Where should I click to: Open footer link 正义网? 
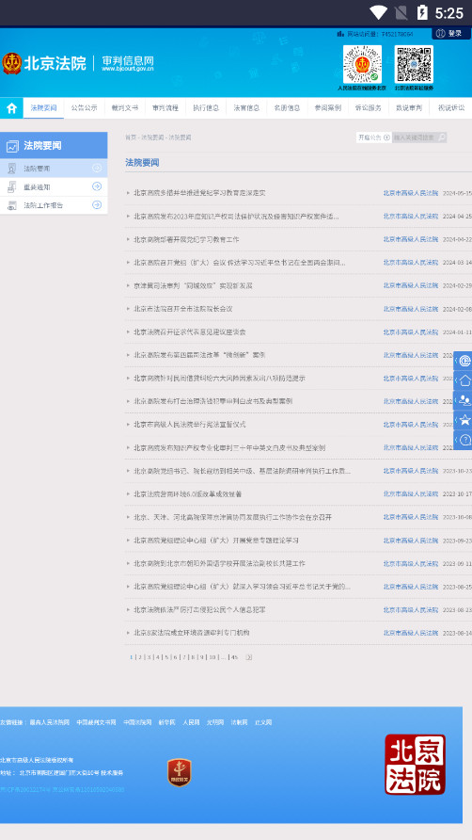(263, 722)
